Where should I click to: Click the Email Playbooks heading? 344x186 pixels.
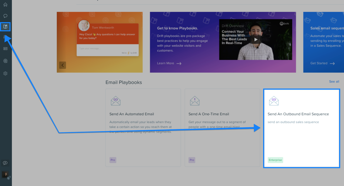coord(124,82)
